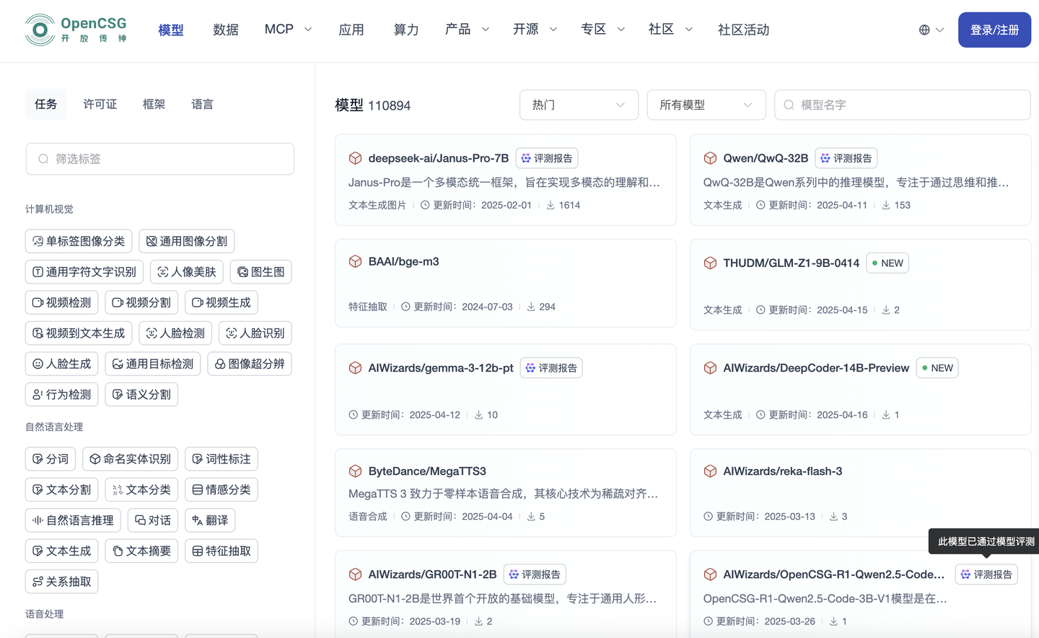Expand the MCP navigation dropdown

[287, 30]
